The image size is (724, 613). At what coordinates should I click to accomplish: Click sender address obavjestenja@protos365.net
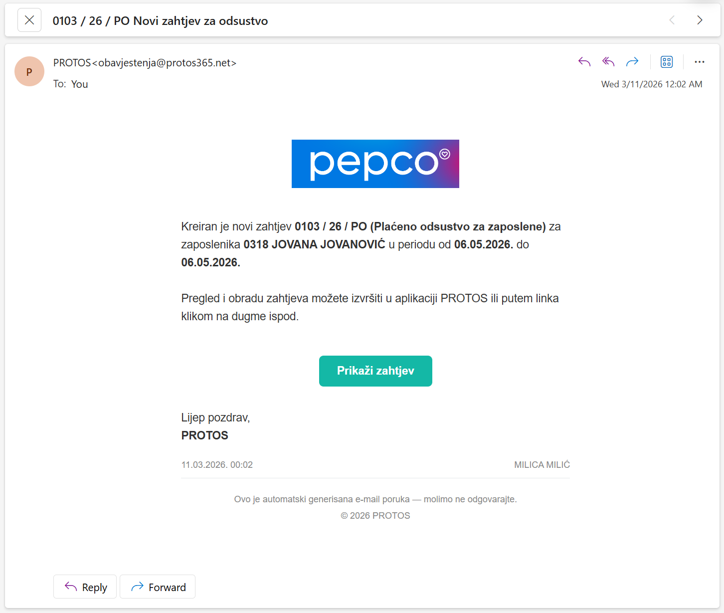coord(167,63)
